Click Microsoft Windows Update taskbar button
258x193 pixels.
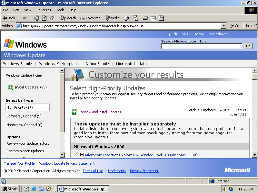pos(83,189)
